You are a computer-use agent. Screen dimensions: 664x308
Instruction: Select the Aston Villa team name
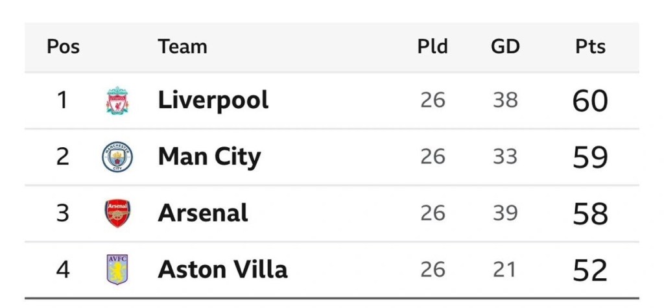pos(222,270)
